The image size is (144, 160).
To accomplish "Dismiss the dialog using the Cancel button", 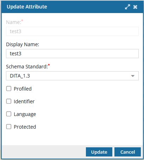I will [x=127, y=152].
